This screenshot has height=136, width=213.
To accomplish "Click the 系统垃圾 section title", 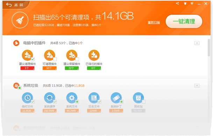I will pos(31,85).
